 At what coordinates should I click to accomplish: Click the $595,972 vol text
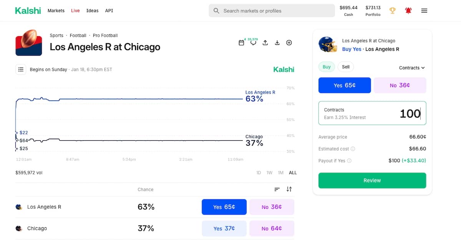(29, 173)
